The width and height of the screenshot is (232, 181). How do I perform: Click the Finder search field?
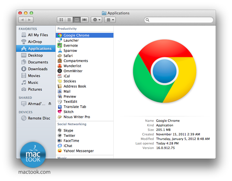(179, 20)
